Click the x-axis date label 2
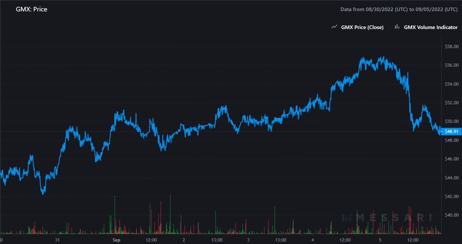462x244 pixels. [x=184, y=240]
